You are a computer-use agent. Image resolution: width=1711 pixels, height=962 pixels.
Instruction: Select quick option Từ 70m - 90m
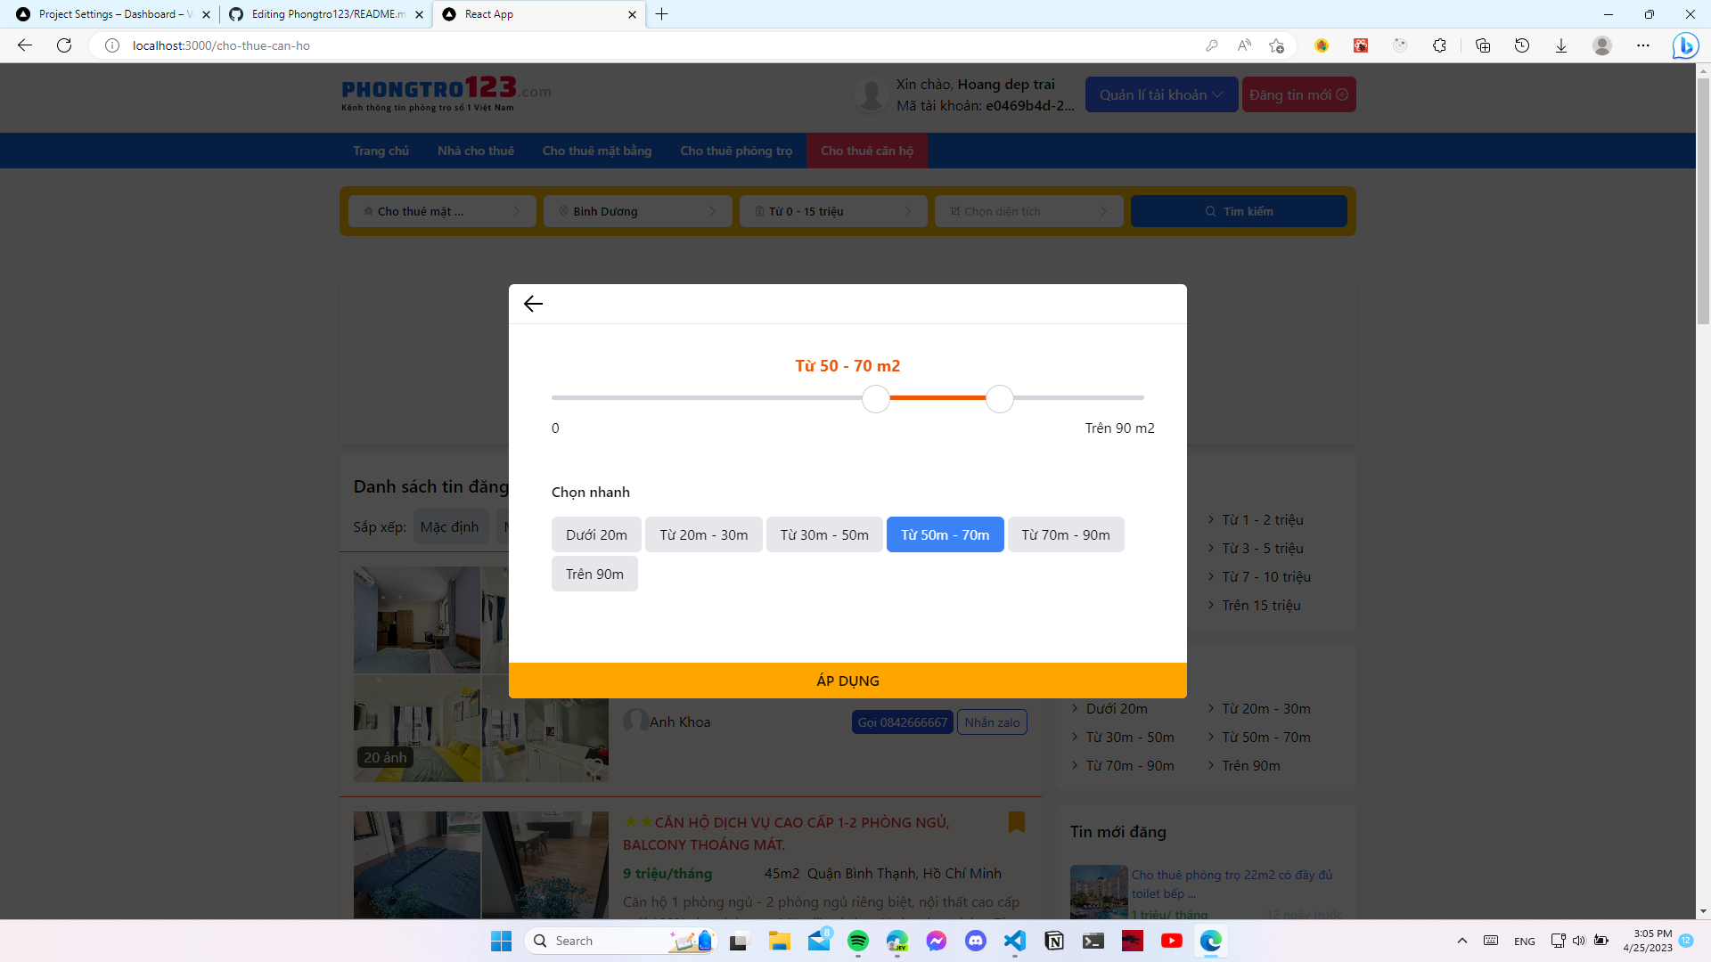1066,534
